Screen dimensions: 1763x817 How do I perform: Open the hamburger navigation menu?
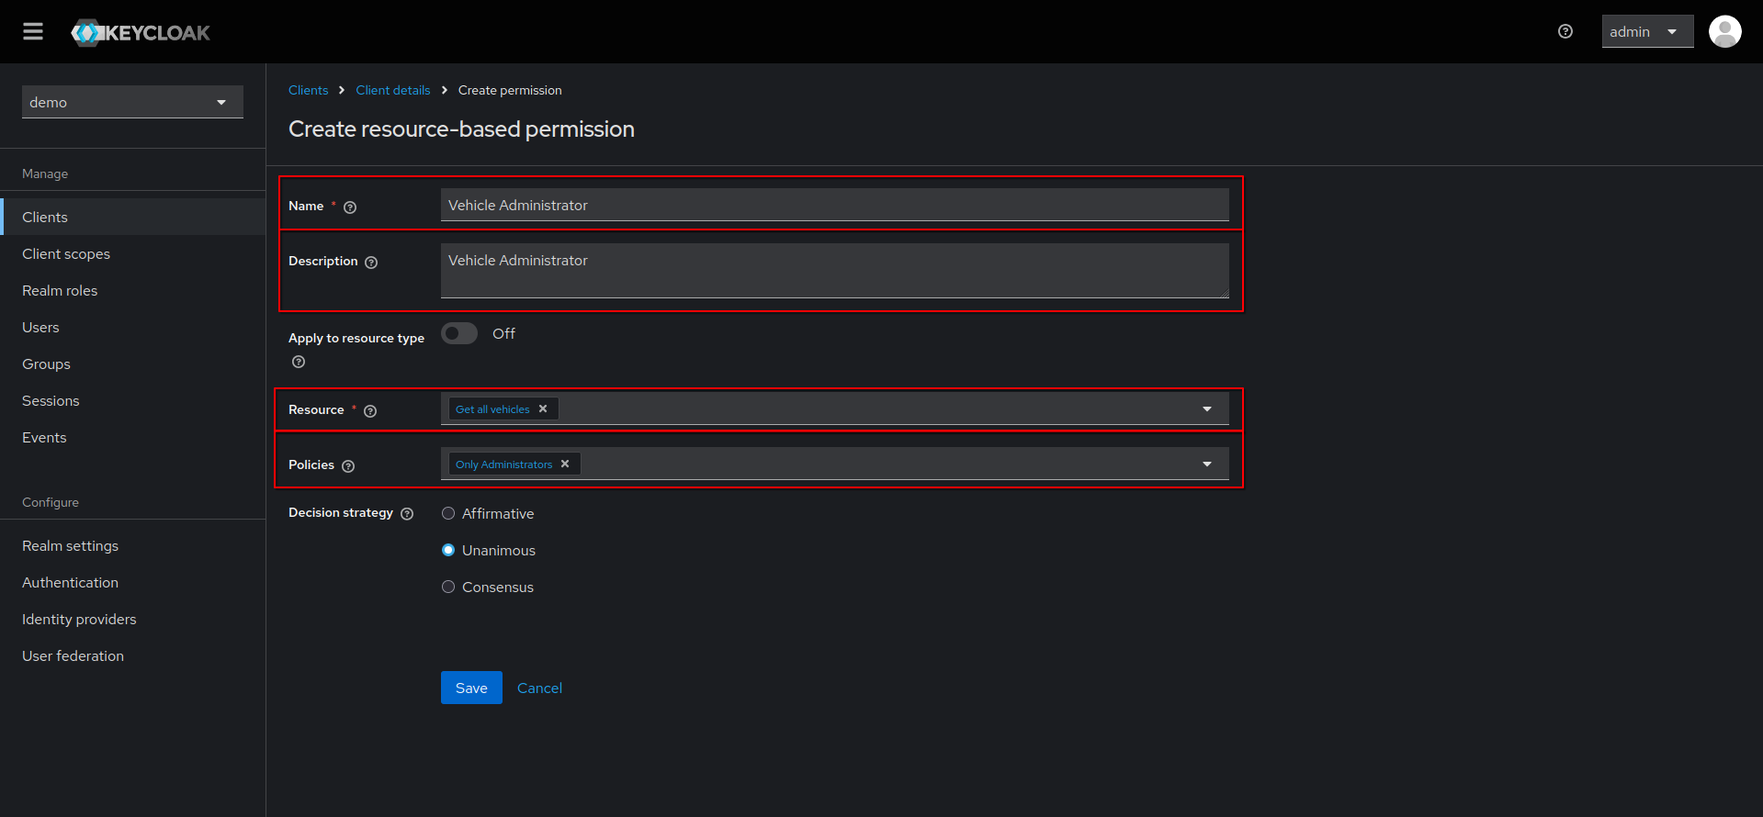coord(33,32)
